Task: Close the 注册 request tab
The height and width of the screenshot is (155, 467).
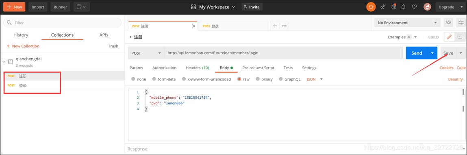Action: pyautogui.click(x=193, y=26)
